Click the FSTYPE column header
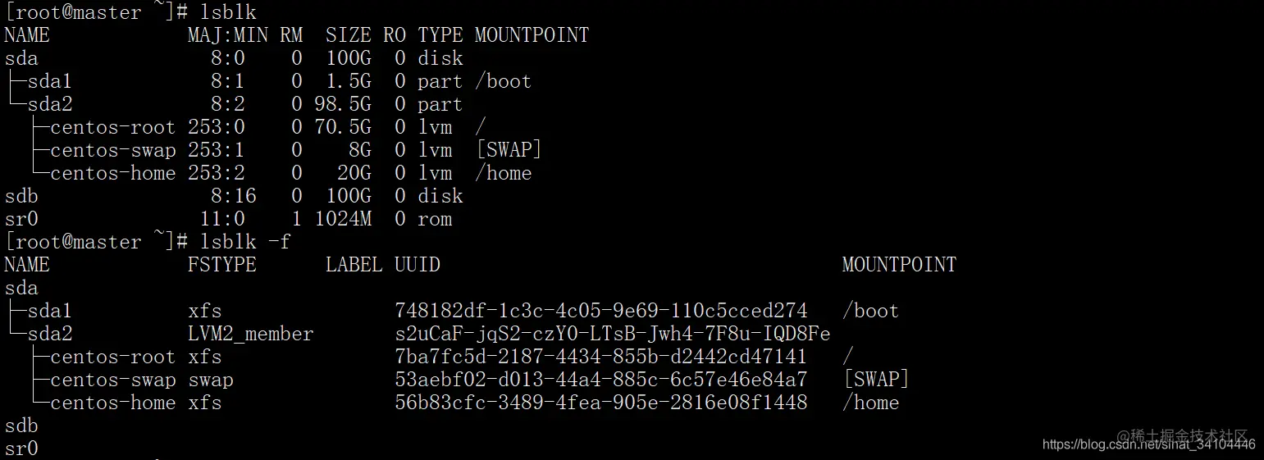 221,265
